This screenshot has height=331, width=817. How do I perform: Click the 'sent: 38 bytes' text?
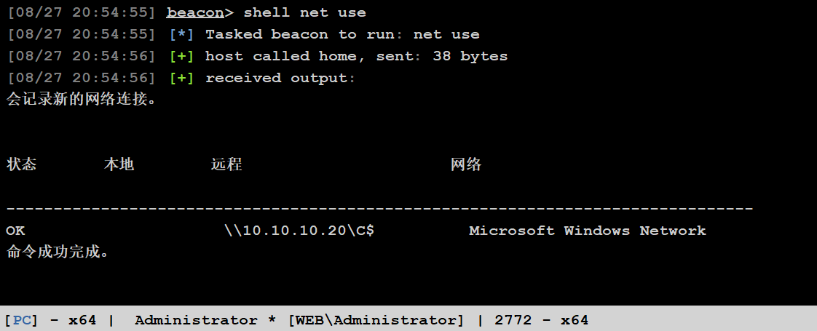(x=442, y=56)
